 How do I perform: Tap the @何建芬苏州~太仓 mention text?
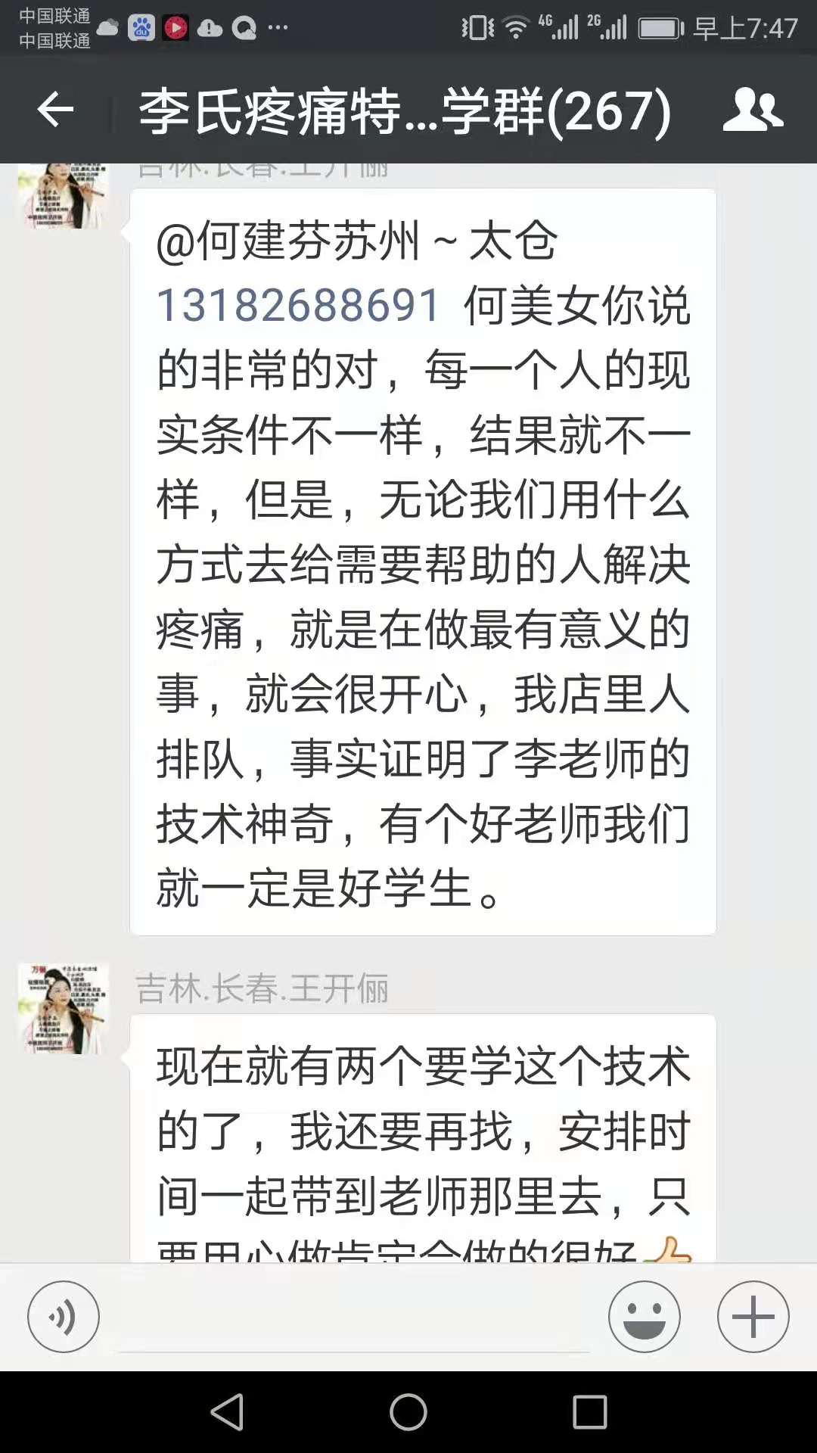click(x=357, y=242)
